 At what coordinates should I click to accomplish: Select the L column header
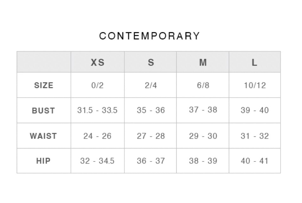255,62
